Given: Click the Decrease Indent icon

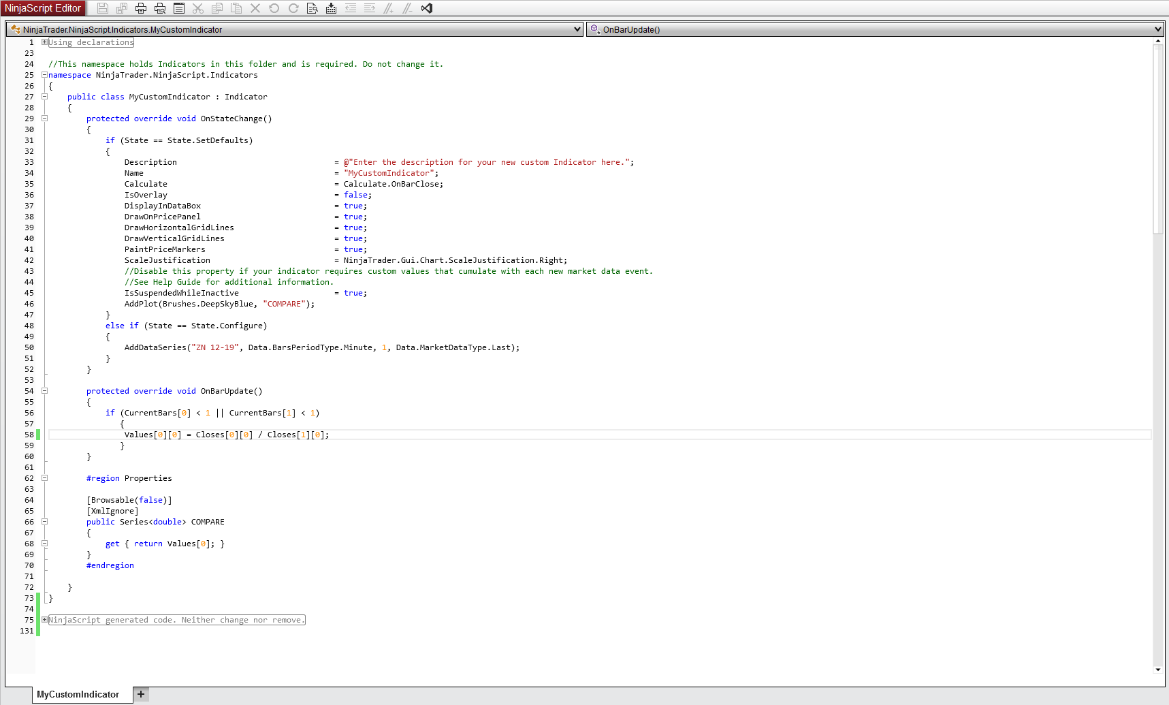Looking at the screenshot, I should (351, 8).
